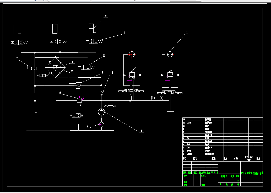Click the right three-position directional valve
The image size is (271, 193).
(170, 92)
